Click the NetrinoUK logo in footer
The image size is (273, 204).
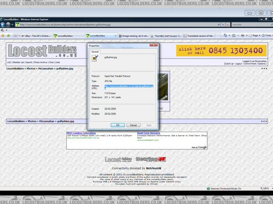click(x=151, y=159)
